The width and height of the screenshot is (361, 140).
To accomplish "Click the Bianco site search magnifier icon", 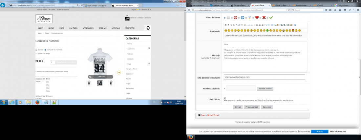I will click(148, 28).
